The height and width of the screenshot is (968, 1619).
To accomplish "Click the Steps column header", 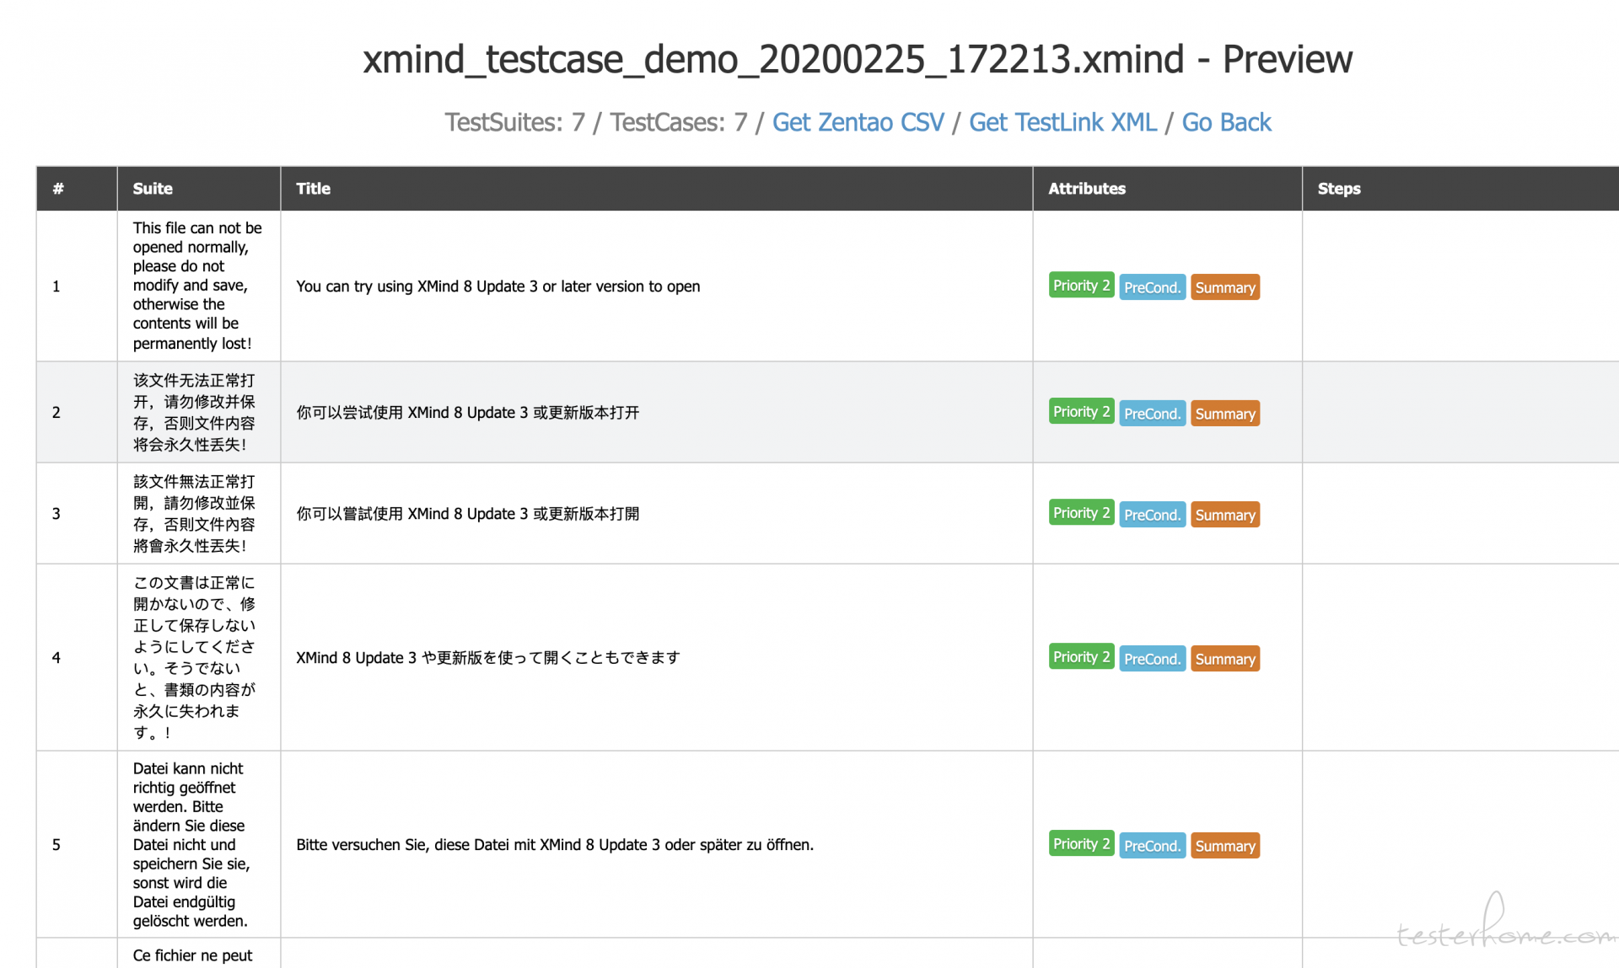I will click(x=1460, y=189).
